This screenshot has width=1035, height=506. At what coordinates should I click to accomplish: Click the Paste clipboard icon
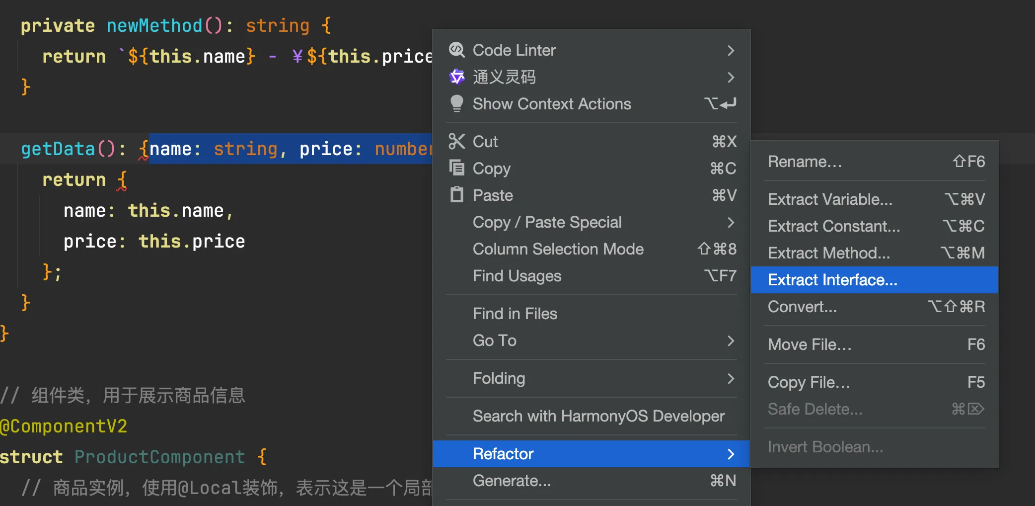click(x=456, y=195)
